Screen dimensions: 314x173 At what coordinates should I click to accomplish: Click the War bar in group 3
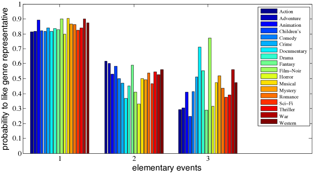point(233,111)
